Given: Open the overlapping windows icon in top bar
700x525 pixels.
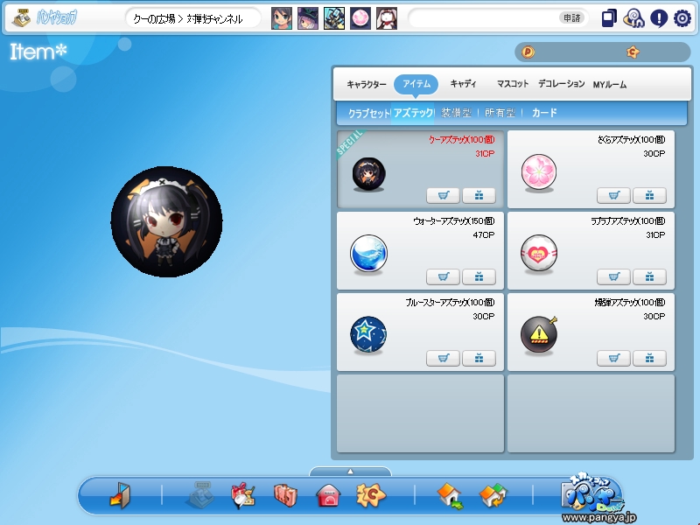Looking at the screenshot, I should click(x=609, y=18).
